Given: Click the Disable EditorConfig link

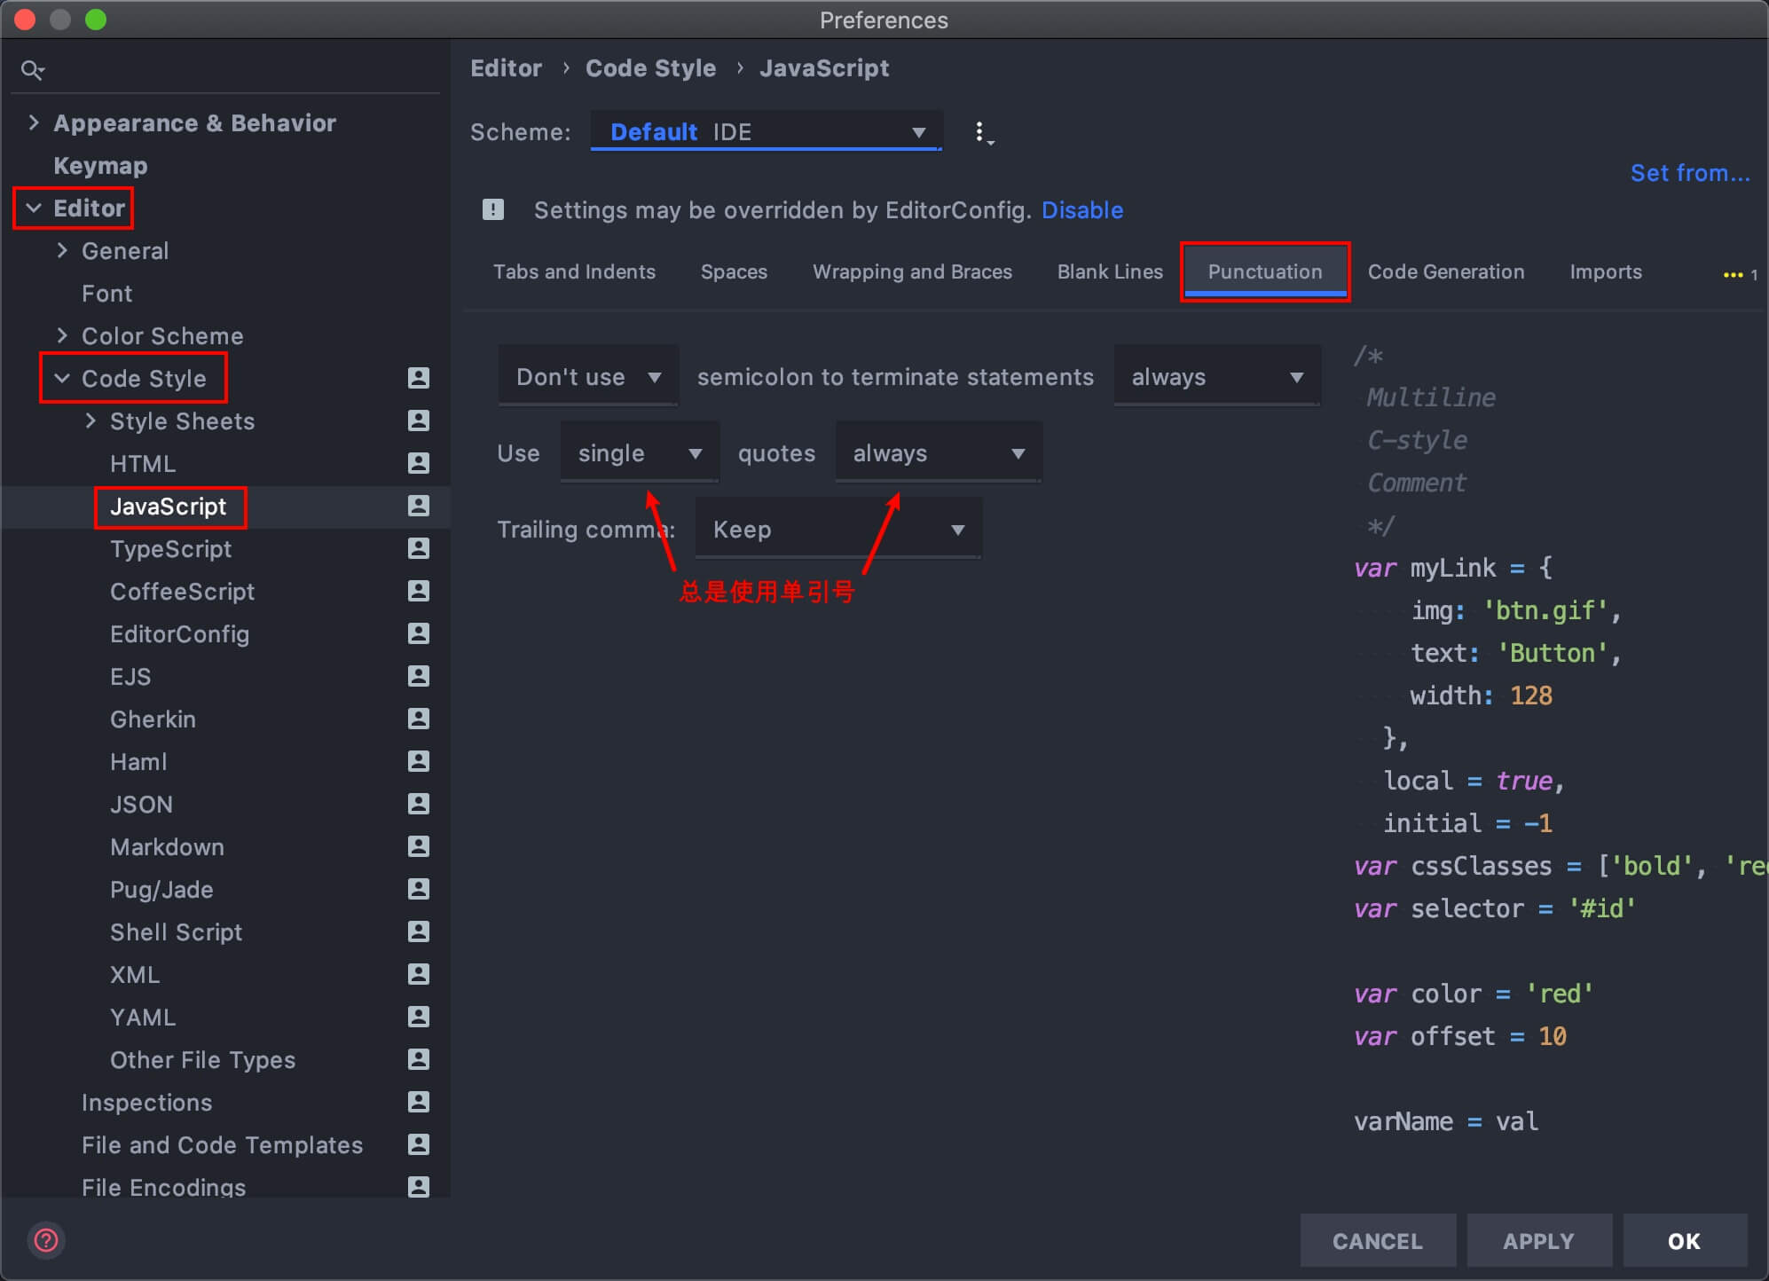Looking at the screenshot, I should click(x=1081, y=210).
